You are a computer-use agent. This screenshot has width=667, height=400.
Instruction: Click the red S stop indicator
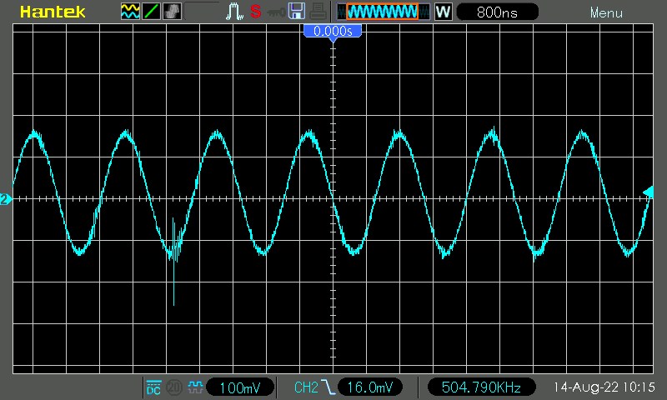255,12
